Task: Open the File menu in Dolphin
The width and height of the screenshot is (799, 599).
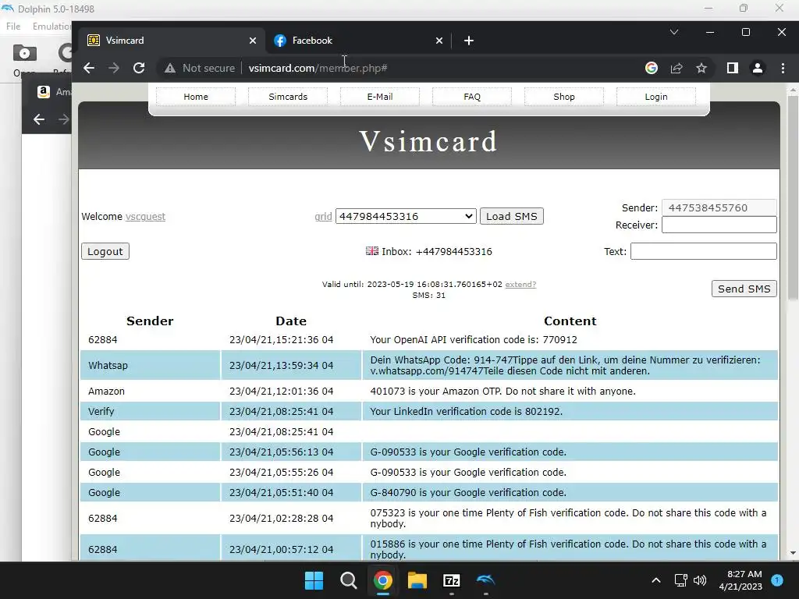Action: (13, 27)
